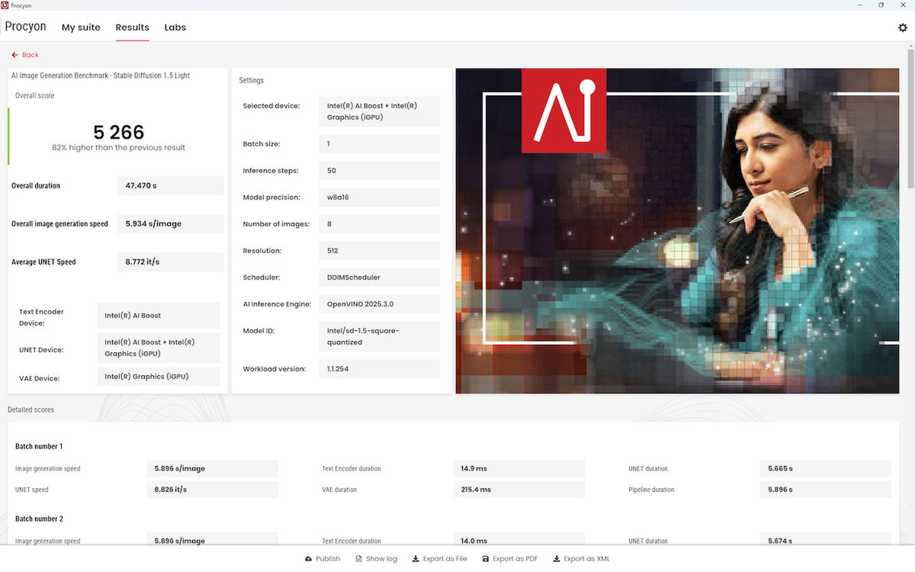Choose Export as PDF label
Viewport: 915px width, 572px height.
(x=515, y=559)
